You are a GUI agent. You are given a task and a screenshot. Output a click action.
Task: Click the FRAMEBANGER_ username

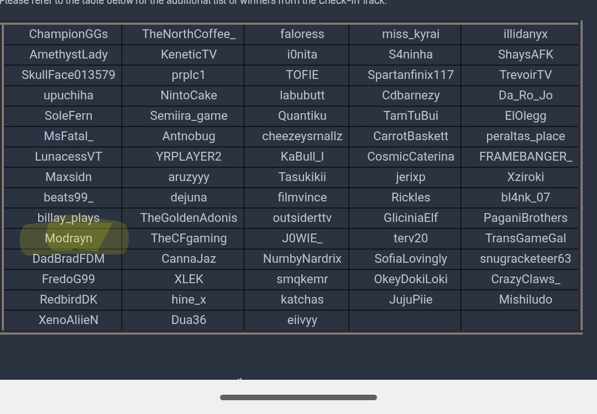525,157
